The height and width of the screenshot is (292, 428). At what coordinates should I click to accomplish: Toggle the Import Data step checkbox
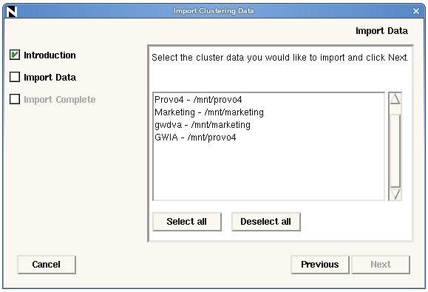[x=15, y=77]
